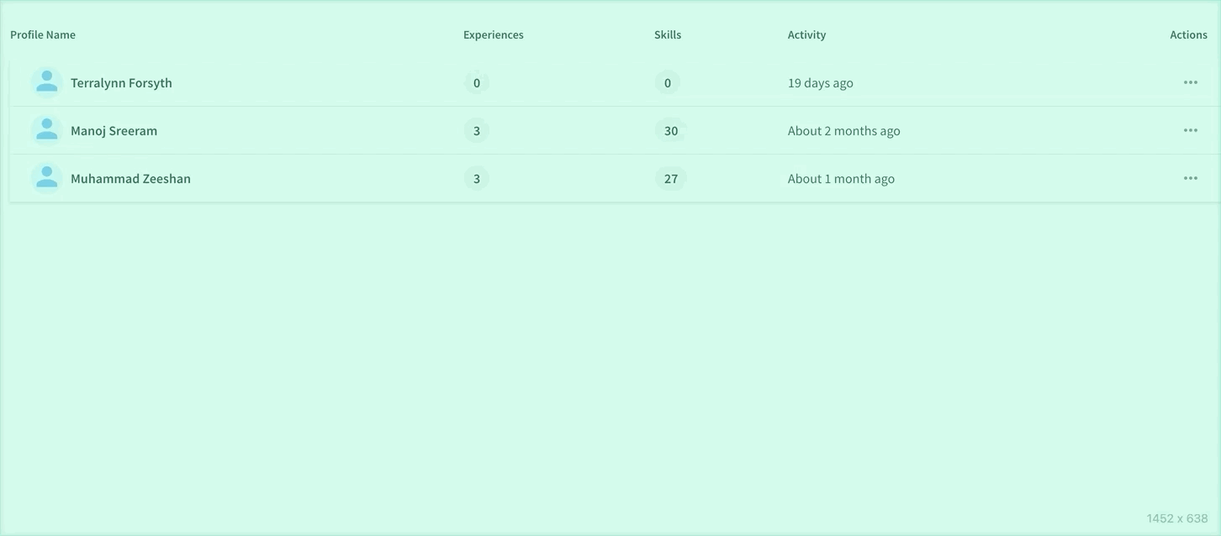
Task: Sort by Experiences column header
Action: tap(494, 34)
